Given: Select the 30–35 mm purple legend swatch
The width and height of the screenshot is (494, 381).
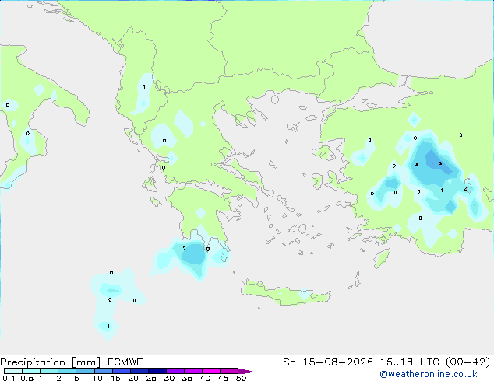Looking at the screenshot, I should (x=175, y=371).
